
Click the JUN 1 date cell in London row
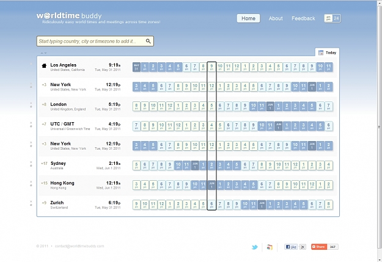(x=270, y=106)
